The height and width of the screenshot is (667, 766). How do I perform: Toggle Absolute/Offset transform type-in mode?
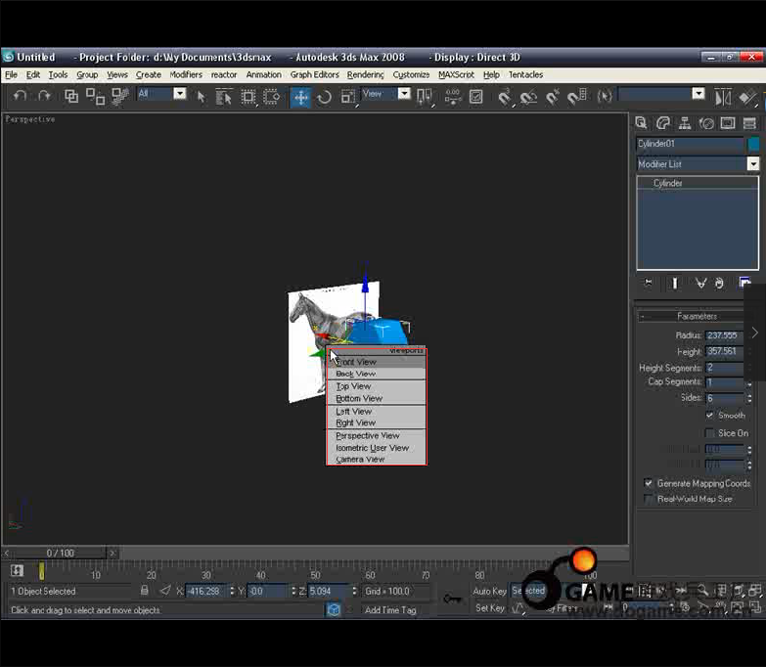pos(165,591)
